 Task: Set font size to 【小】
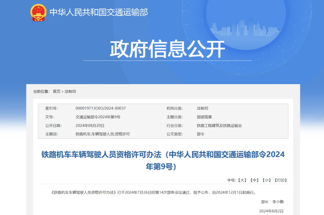click(x=267, y=180)
